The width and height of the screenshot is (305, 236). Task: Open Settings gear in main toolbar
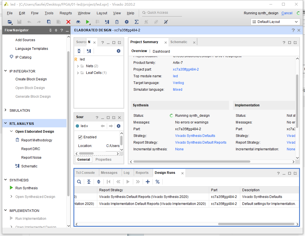[127, 22]
